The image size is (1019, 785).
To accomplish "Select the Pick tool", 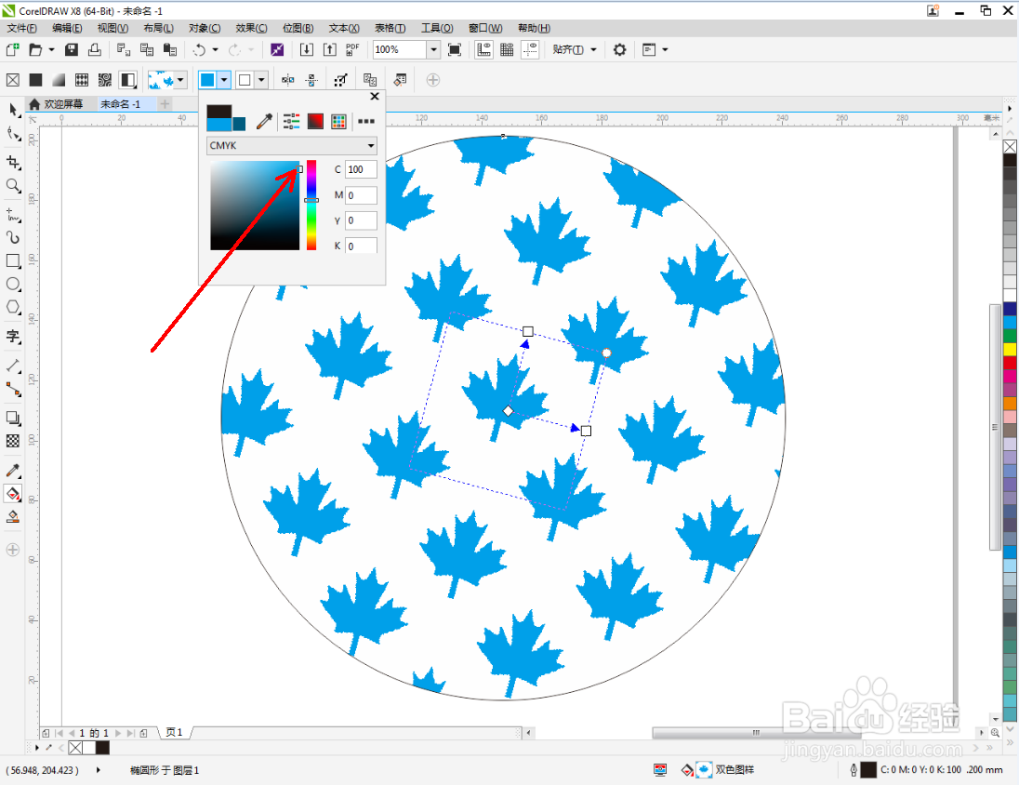I will (x=13, y=109).
